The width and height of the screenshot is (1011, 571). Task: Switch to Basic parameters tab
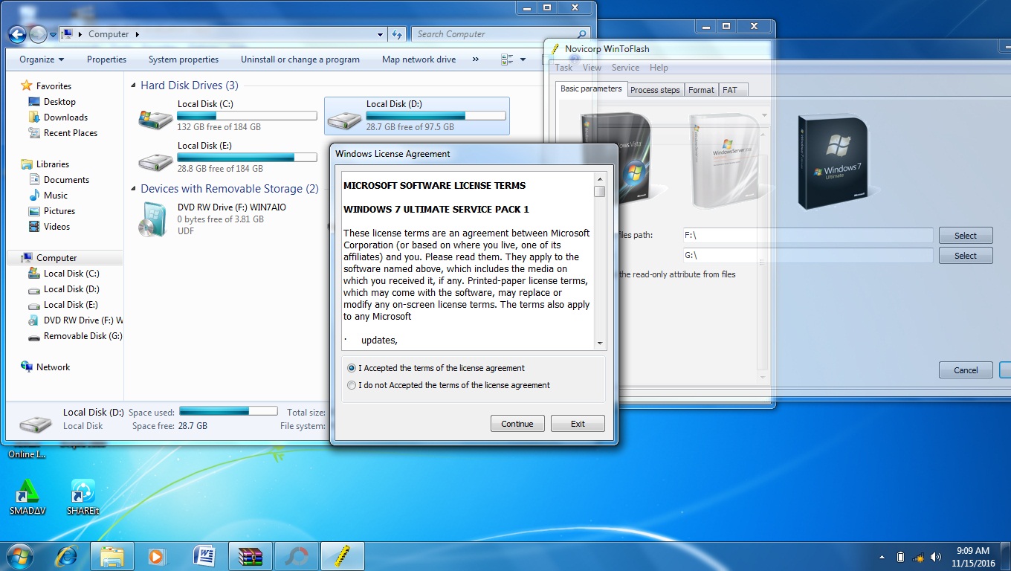[591, 88]
